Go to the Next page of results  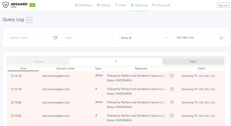click(x=193, y=61)
